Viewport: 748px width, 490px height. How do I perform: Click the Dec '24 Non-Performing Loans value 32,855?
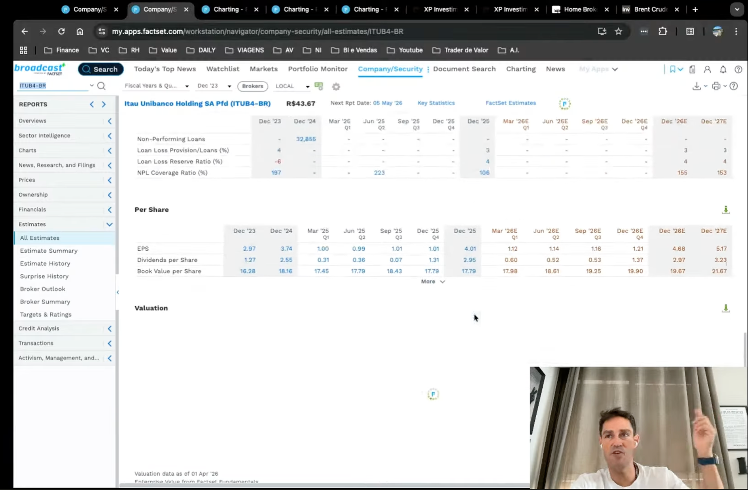(x=306, y=139)
